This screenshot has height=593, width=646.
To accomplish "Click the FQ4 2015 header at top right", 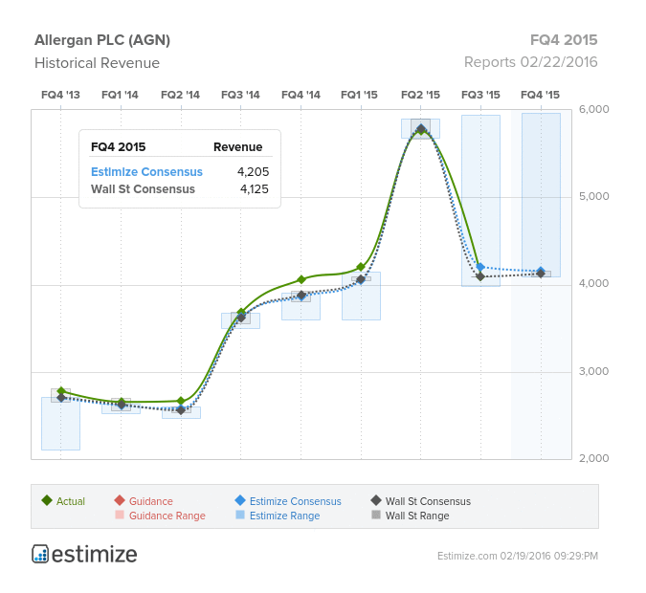I will [564, 40].
